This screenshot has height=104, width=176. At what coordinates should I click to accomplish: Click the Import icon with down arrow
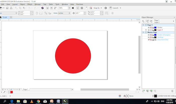48,8
